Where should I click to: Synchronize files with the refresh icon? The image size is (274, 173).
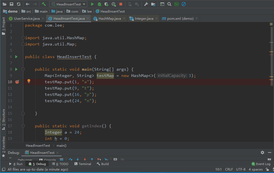pos(18,4)
